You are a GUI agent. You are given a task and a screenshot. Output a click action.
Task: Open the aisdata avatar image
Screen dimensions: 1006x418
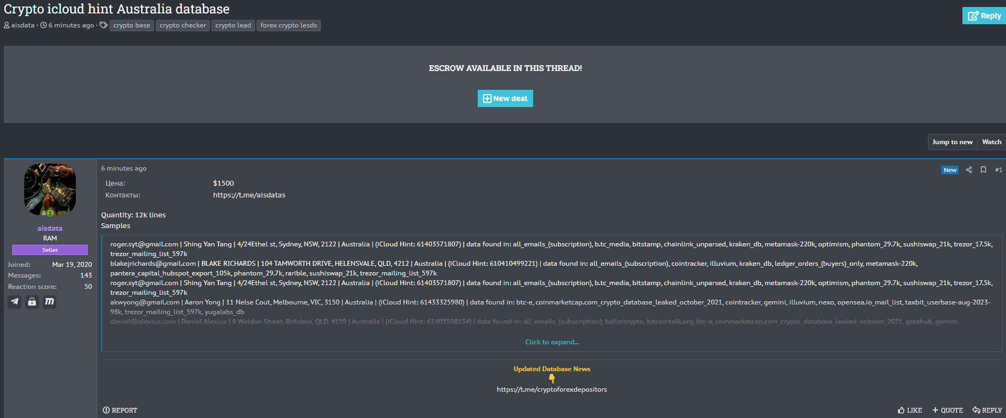[50, 189]
